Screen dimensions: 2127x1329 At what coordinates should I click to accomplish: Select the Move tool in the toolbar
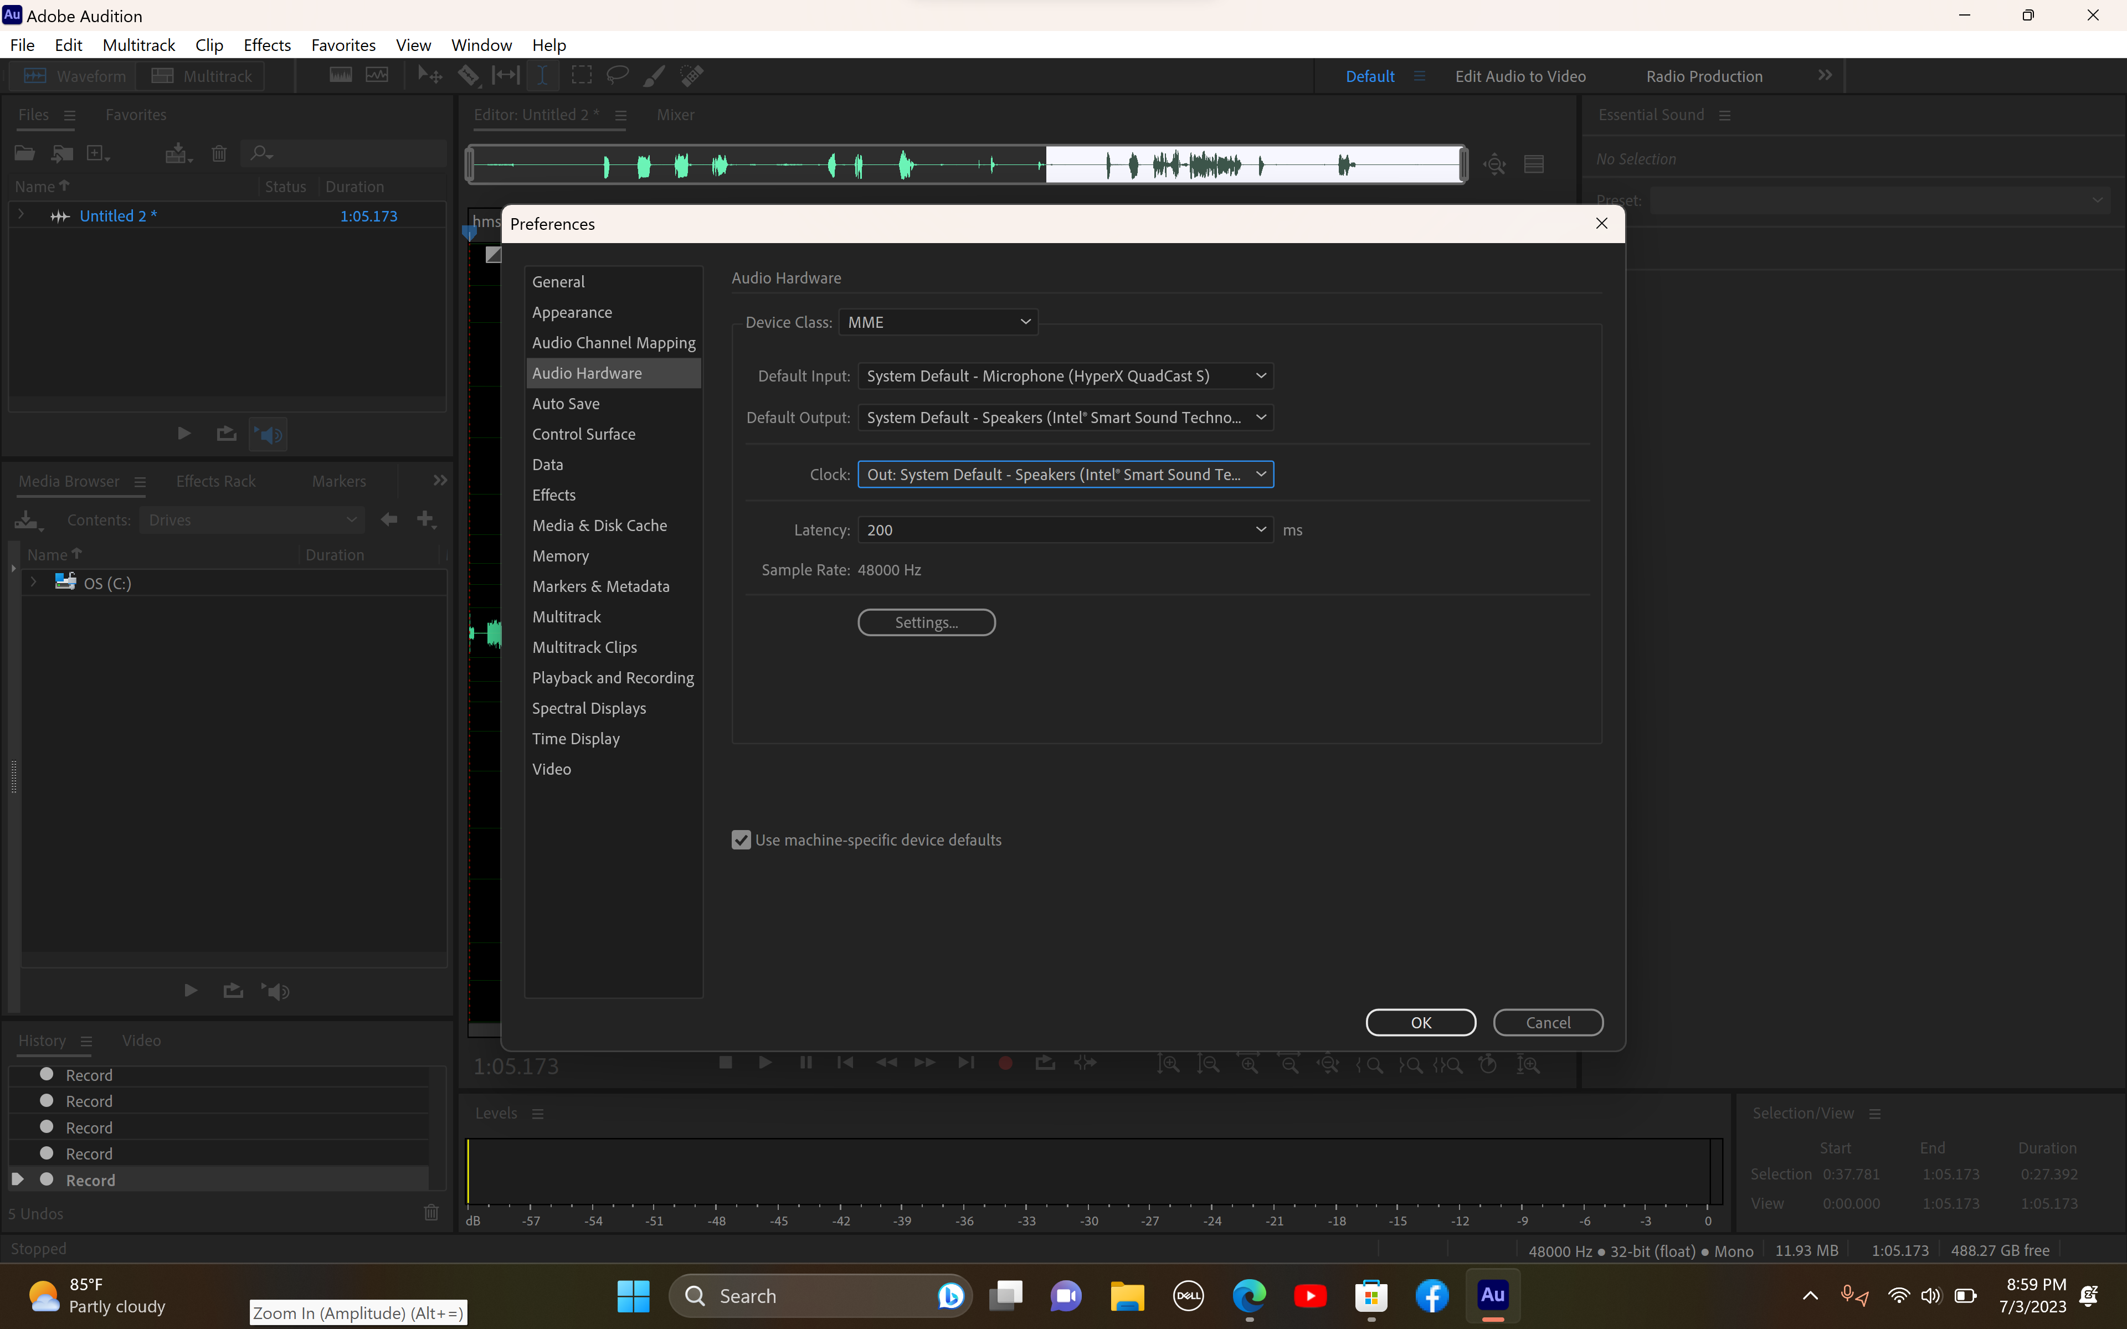pyautogui.click(x=429, y=75)
